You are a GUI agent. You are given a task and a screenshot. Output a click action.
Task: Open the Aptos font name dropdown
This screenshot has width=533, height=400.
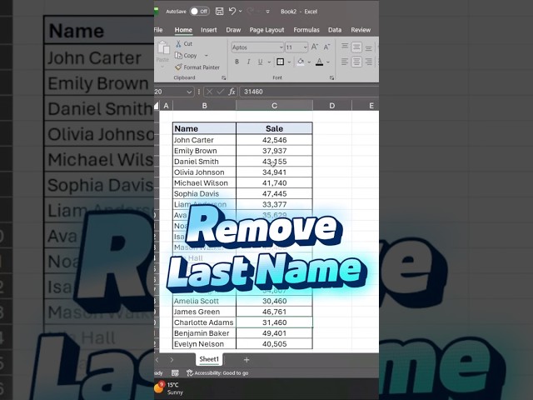(x=281, y=47)
